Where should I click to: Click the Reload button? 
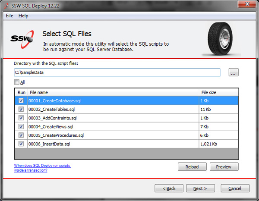pos(192,166)
